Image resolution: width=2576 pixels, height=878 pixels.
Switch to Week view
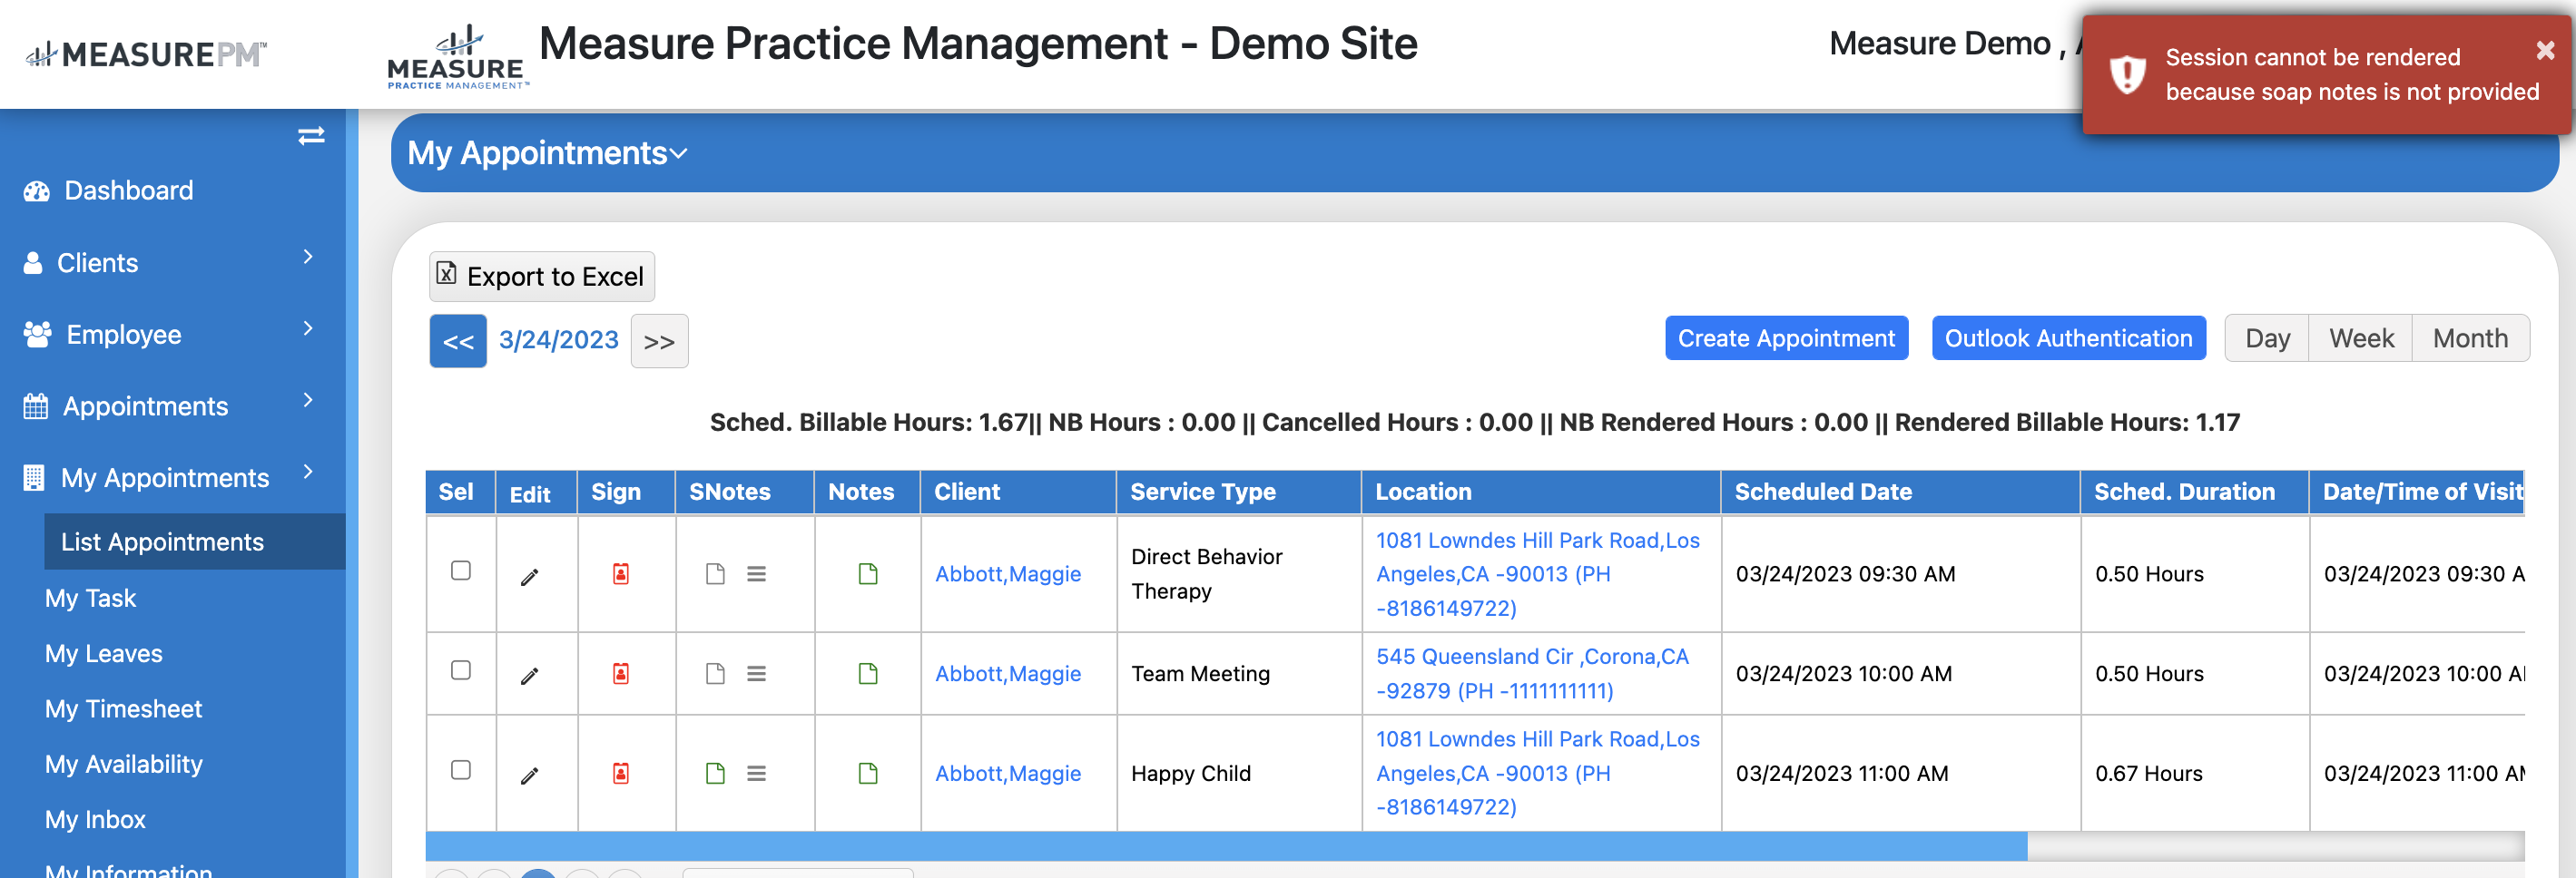tap(2361, 338)
